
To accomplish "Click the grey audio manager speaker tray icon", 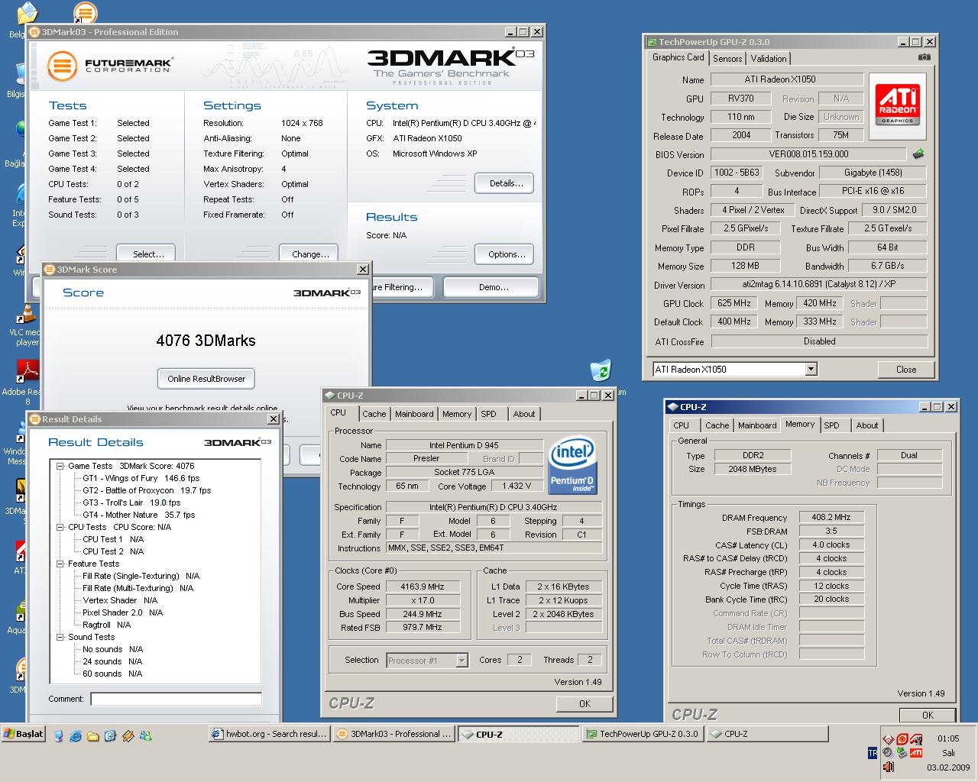I will point(888,752).
